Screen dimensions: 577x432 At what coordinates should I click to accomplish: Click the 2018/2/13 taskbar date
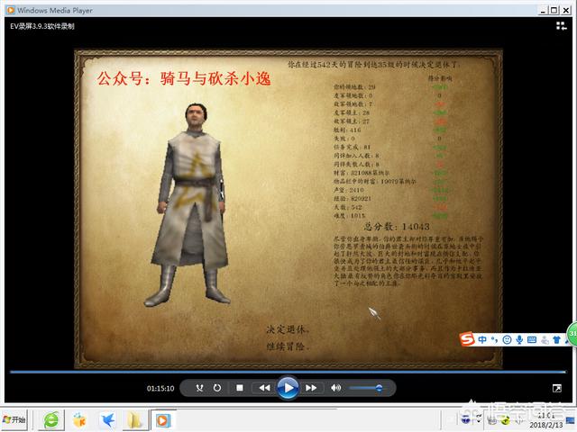(x=546, y=425)
